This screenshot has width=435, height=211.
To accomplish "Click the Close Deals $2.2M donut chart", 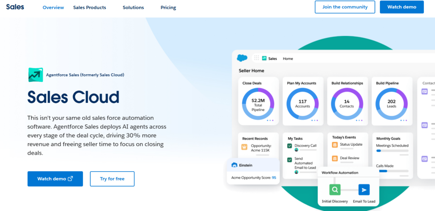I will pos(258,104).
